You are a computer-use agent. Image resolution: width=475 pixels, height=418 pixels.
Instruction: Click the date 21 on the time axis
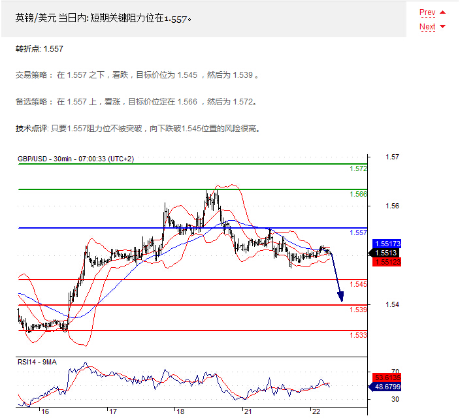[248, 411]
